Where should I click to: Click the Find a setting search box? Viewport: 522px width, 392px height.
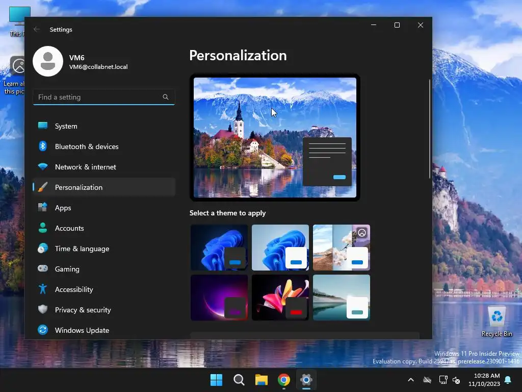tap(104, 97)
